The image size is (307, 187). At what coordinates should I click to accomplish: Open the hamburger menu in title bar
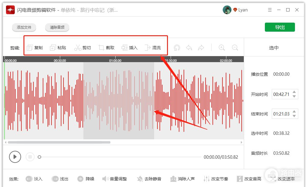click(270, 10)
